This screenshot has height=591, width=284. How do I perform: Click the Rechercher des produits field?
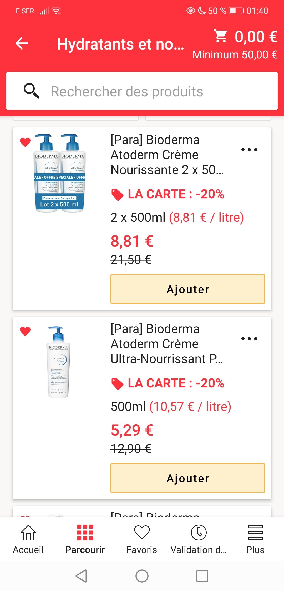pos(142,91)
